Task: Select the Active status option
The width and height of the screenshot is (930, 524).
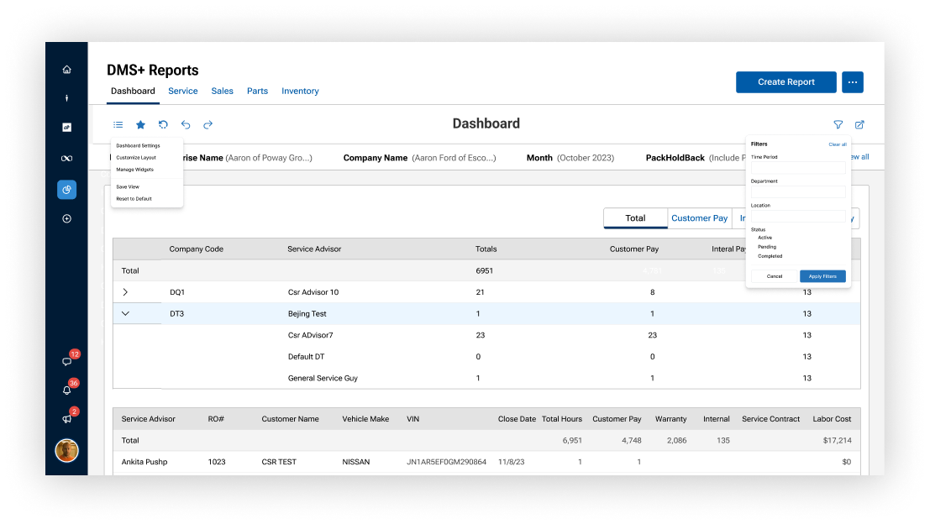Action: [764, 237]
